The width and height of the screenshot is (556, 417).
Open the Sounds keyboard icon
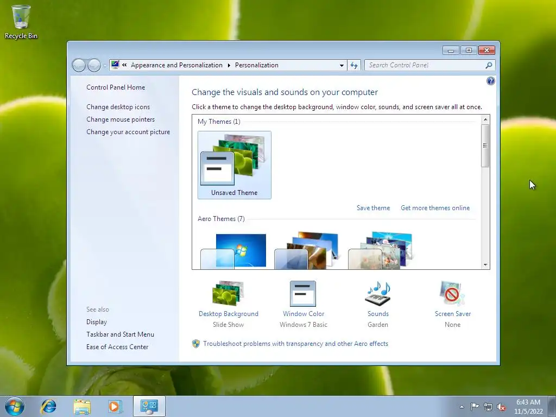point(378,293)
